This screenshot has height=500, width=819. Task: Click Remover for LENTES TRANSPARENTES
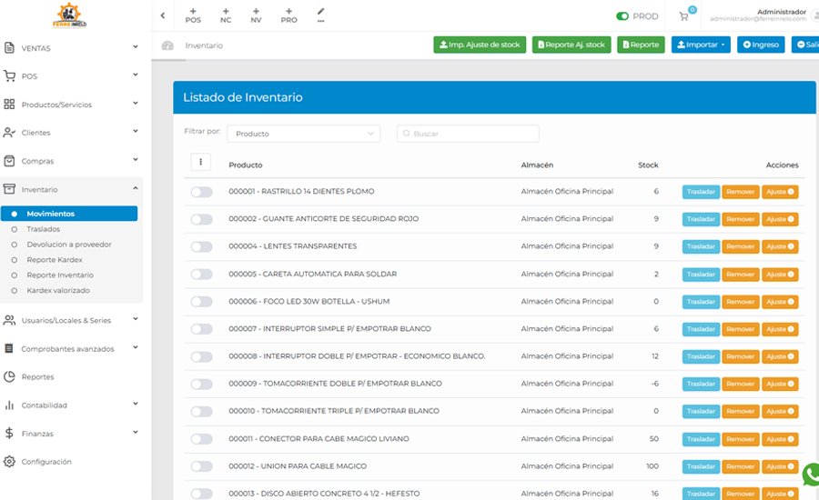click(x=741, y=246)
